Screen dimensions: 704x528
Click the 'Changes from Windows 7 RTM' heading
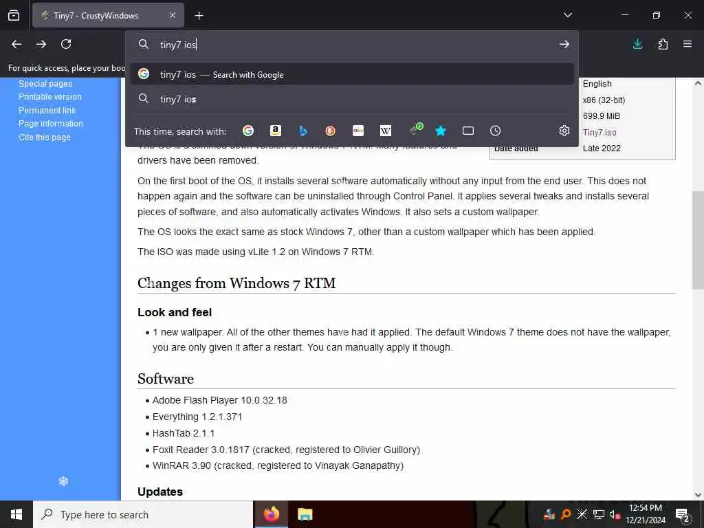coord(236,283)
